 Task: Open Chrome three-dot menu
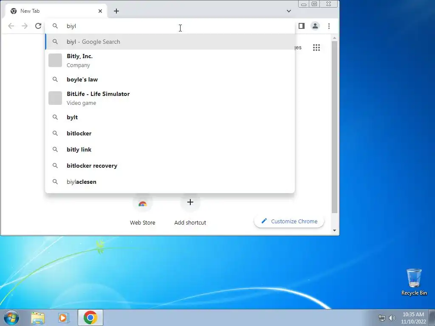pos(329,26)
